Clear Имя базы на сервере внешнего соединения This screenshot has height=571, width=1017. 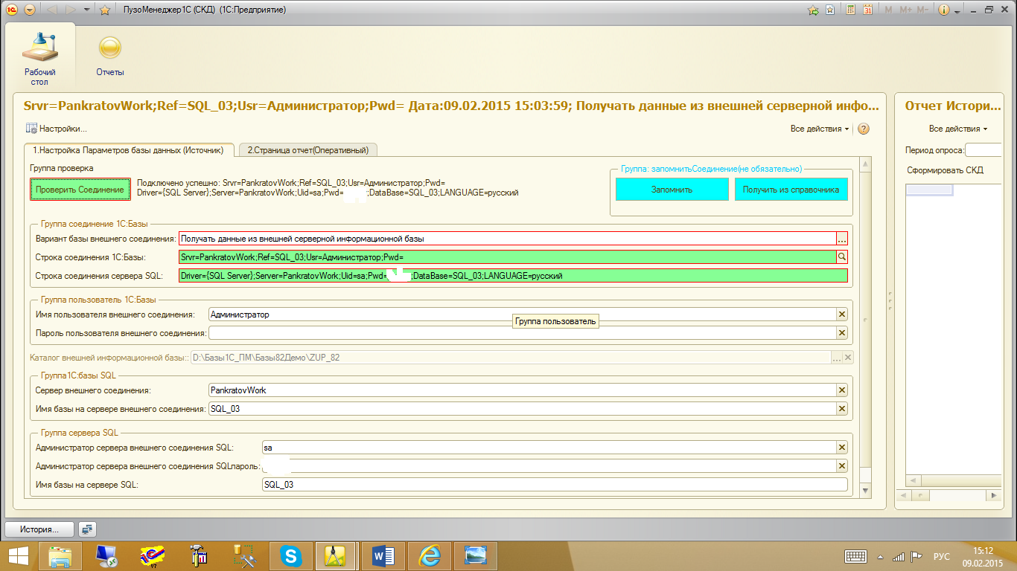(x=842, y=409)
